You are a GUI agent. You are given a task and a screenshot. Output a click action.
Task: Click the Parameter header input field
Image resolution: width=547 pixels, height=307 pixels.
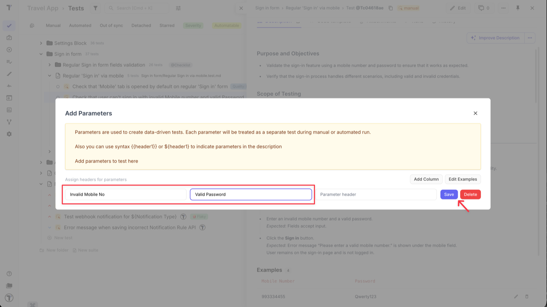pos(376,194)
